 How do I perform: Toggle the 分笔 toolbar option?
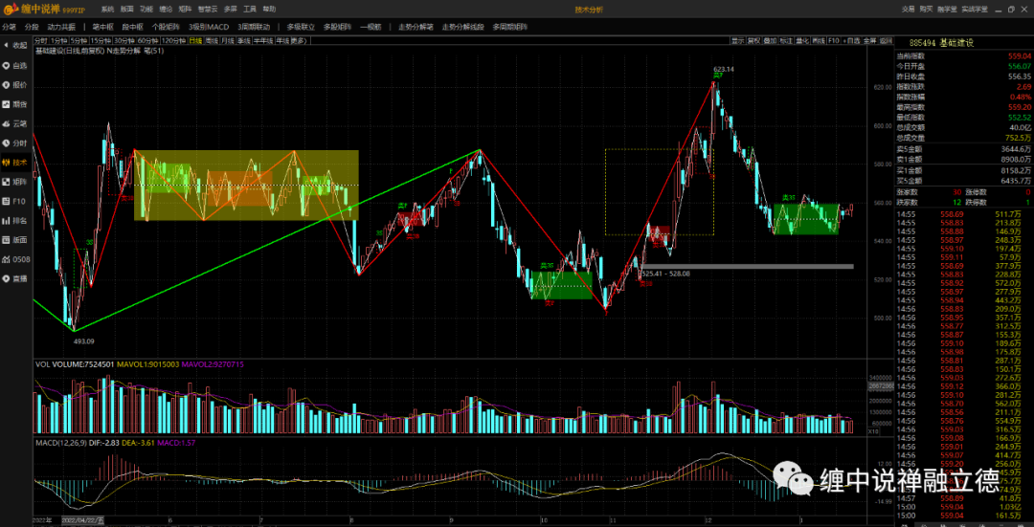tap(9, 27)
